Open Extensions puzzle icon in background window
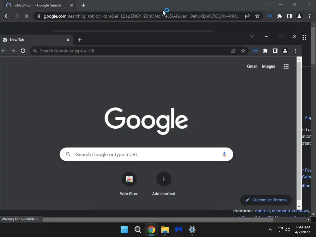 tap(280, 16)
